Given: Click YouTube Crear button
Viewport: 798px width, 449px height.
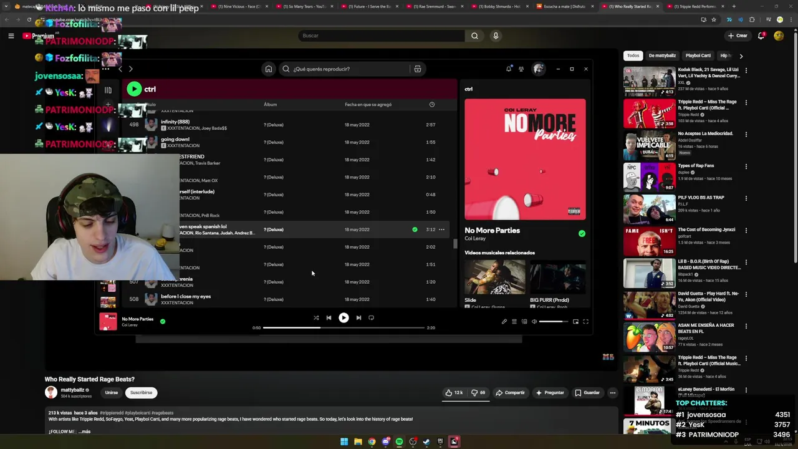Looking at the screenshot, I should (x=738, y=36).
